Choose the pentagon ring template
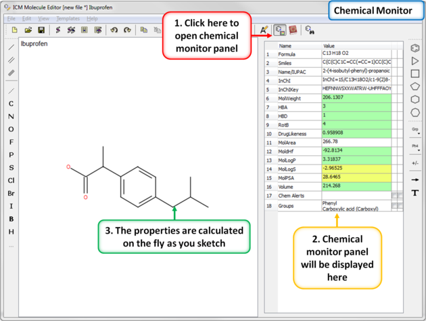 click(x=415, y=87)
